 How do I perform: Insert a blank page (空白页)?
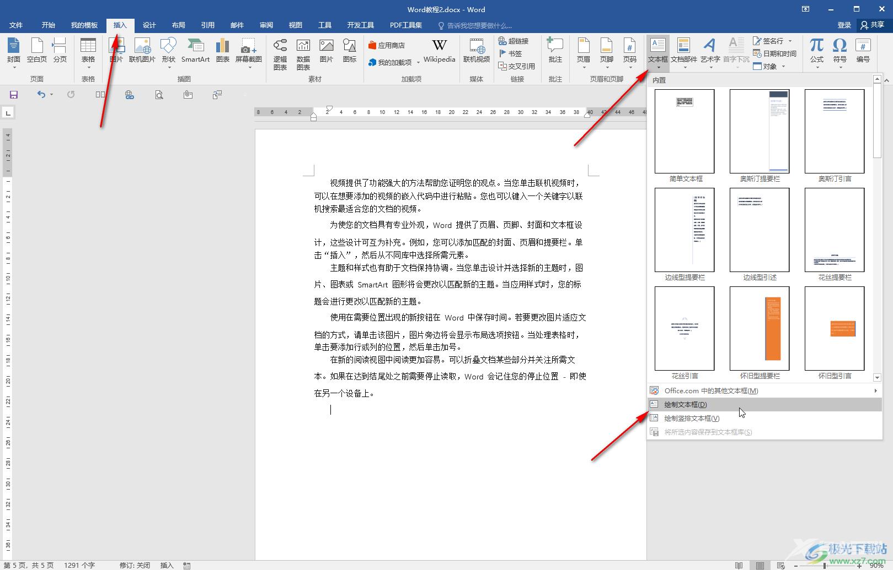(x=36, y=51)
